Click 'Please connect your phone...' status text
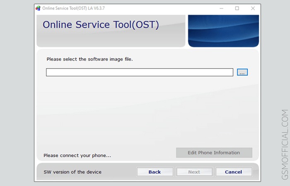This screenshot has width=290, height=186. (x=77, y=155)
